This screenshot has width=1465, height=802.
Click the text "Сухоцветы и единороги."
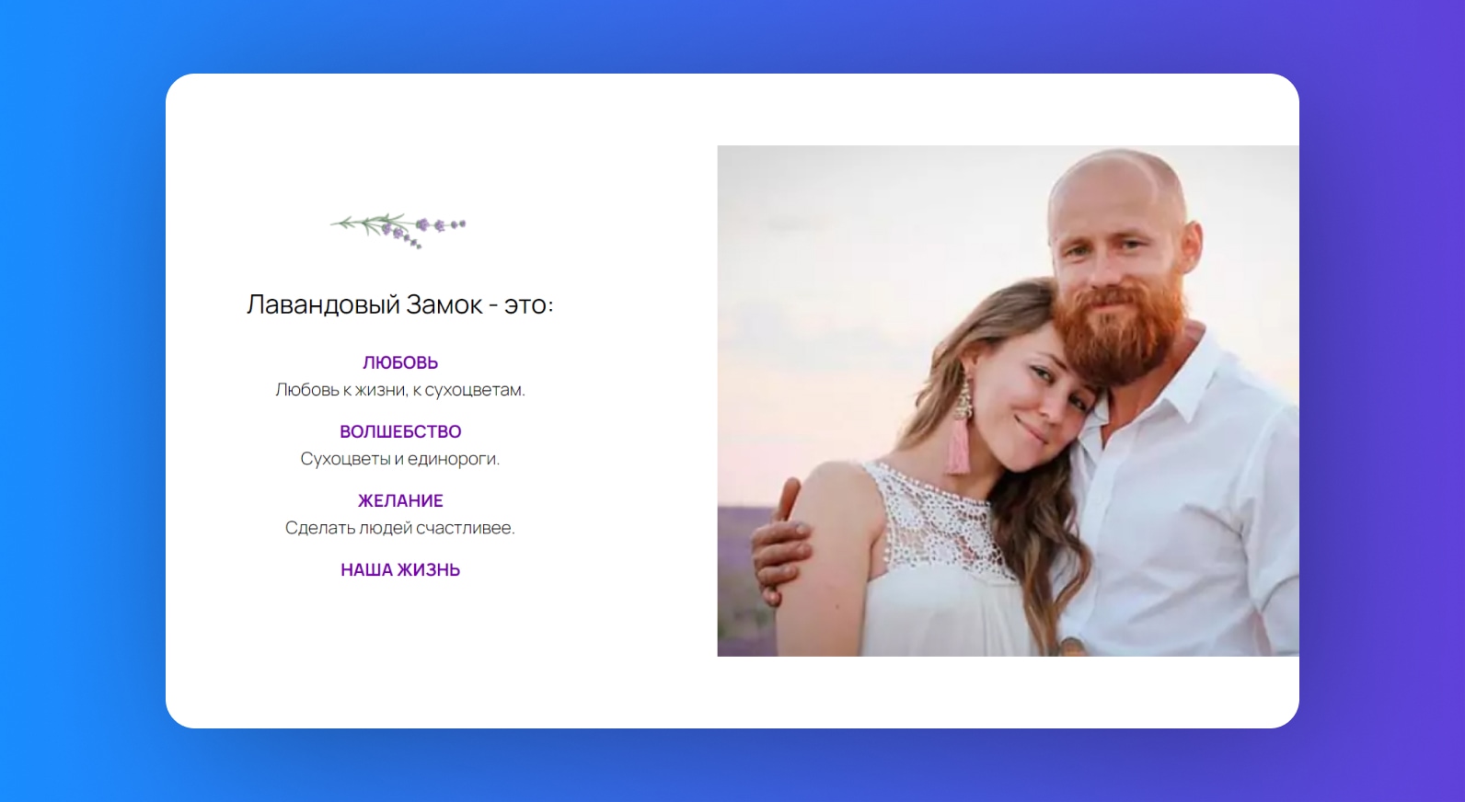(400, 459)
